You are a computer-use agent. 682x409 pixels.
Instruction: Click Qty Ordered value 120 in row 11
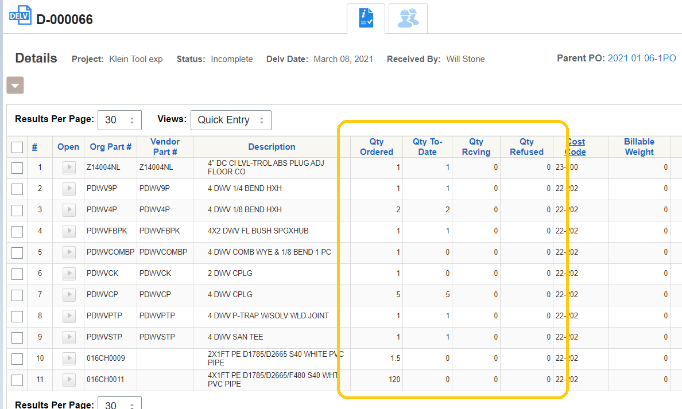394,380
